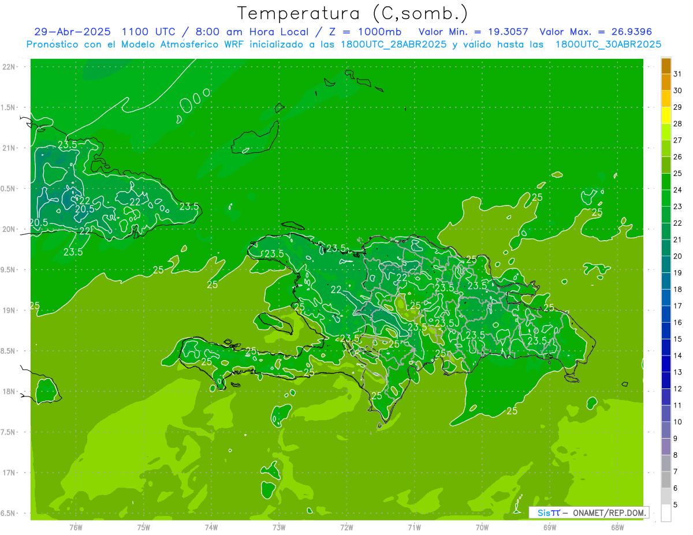The width and height of the screenshot is (693, 535).
Task: Click the 'Temperatura (C,somb.)' map title
Action: (x=353, y=14)
